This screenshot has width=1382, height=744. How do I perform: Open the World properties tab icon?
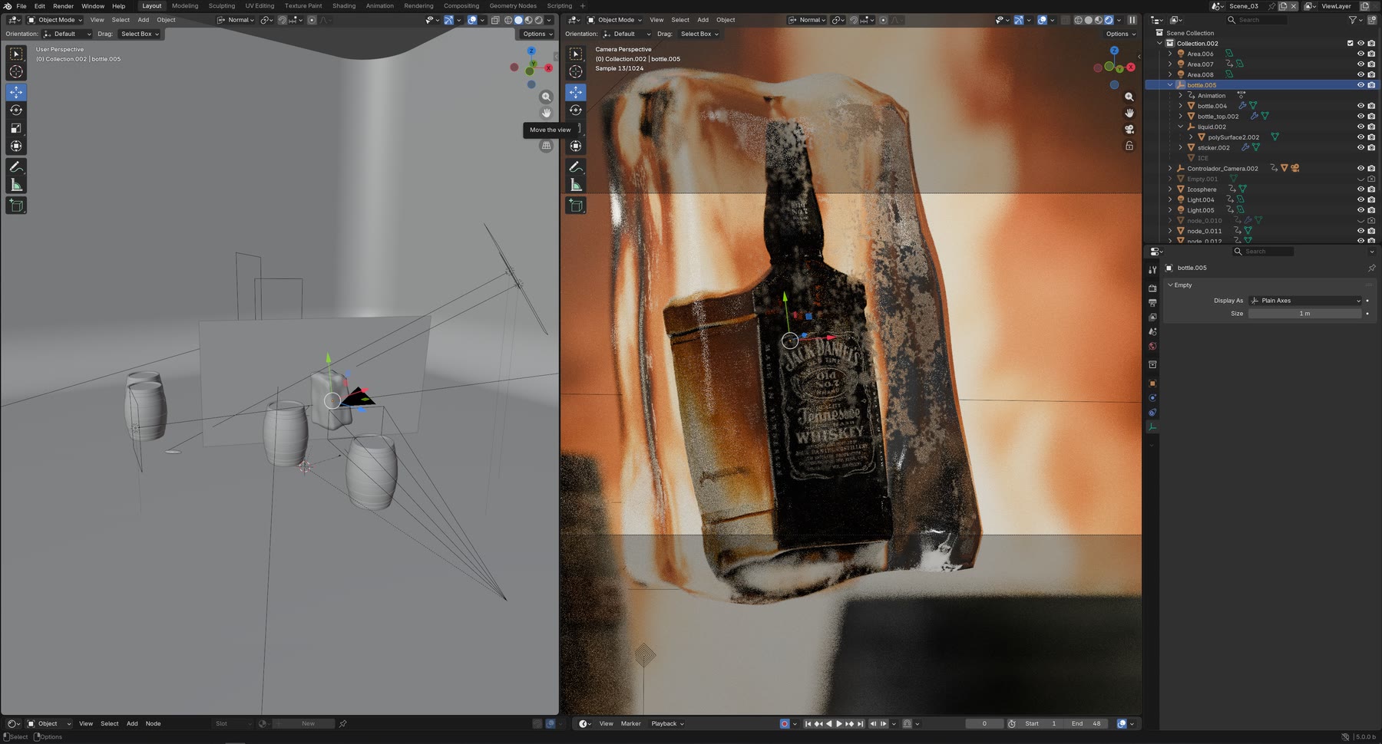coord(1152,347)
